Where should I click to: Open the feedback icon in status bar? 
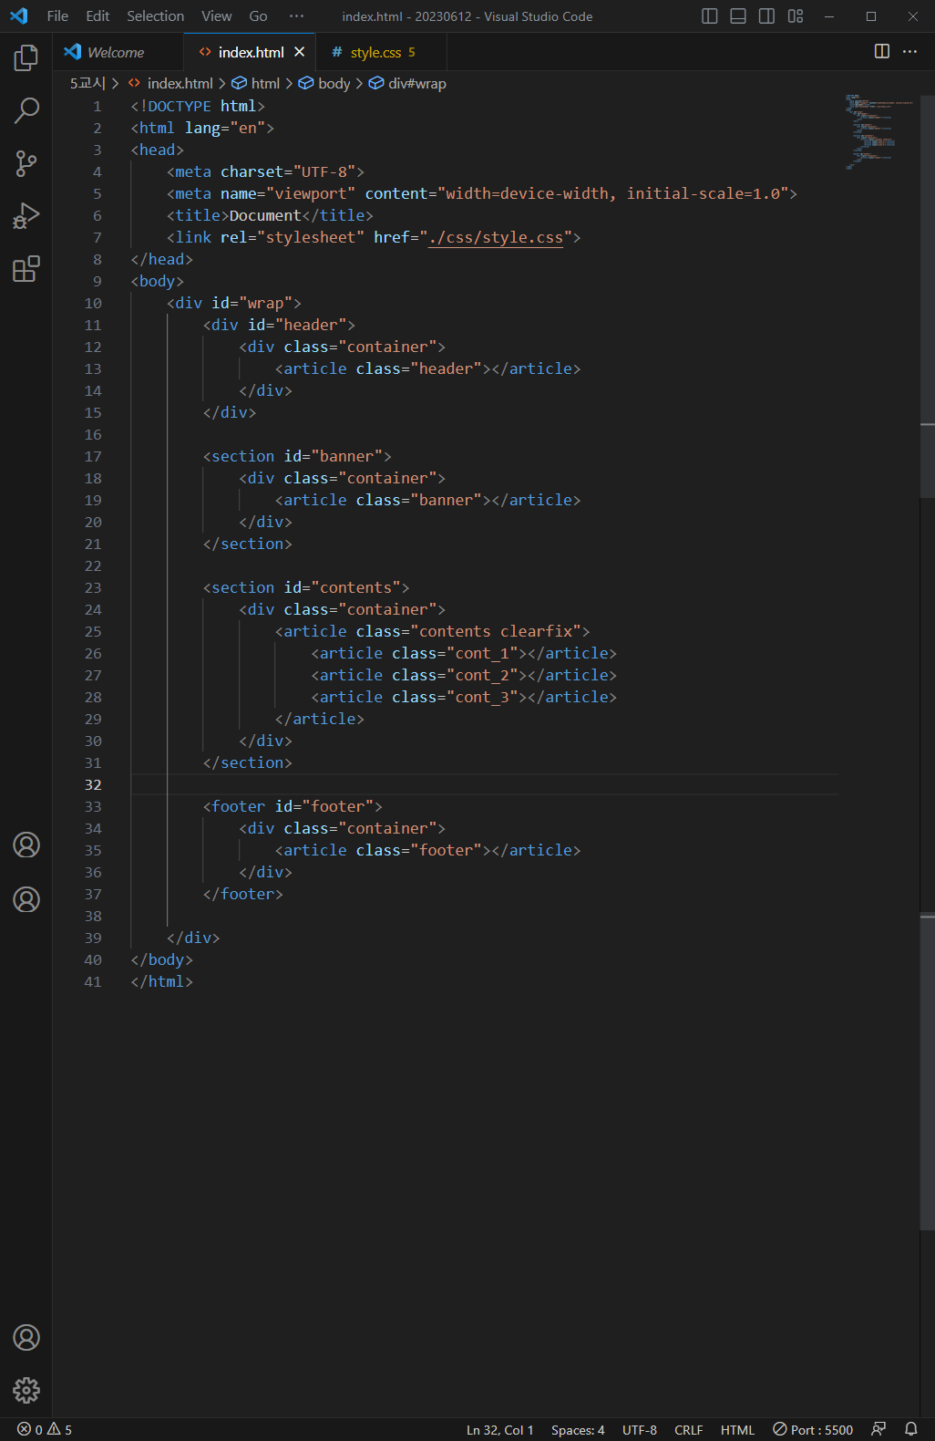[x=878, y=1429]
